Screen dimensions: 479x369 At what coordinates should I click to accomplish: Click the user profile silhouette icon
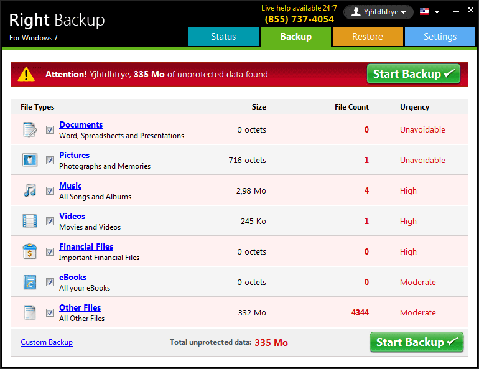[x=356, y=12]
